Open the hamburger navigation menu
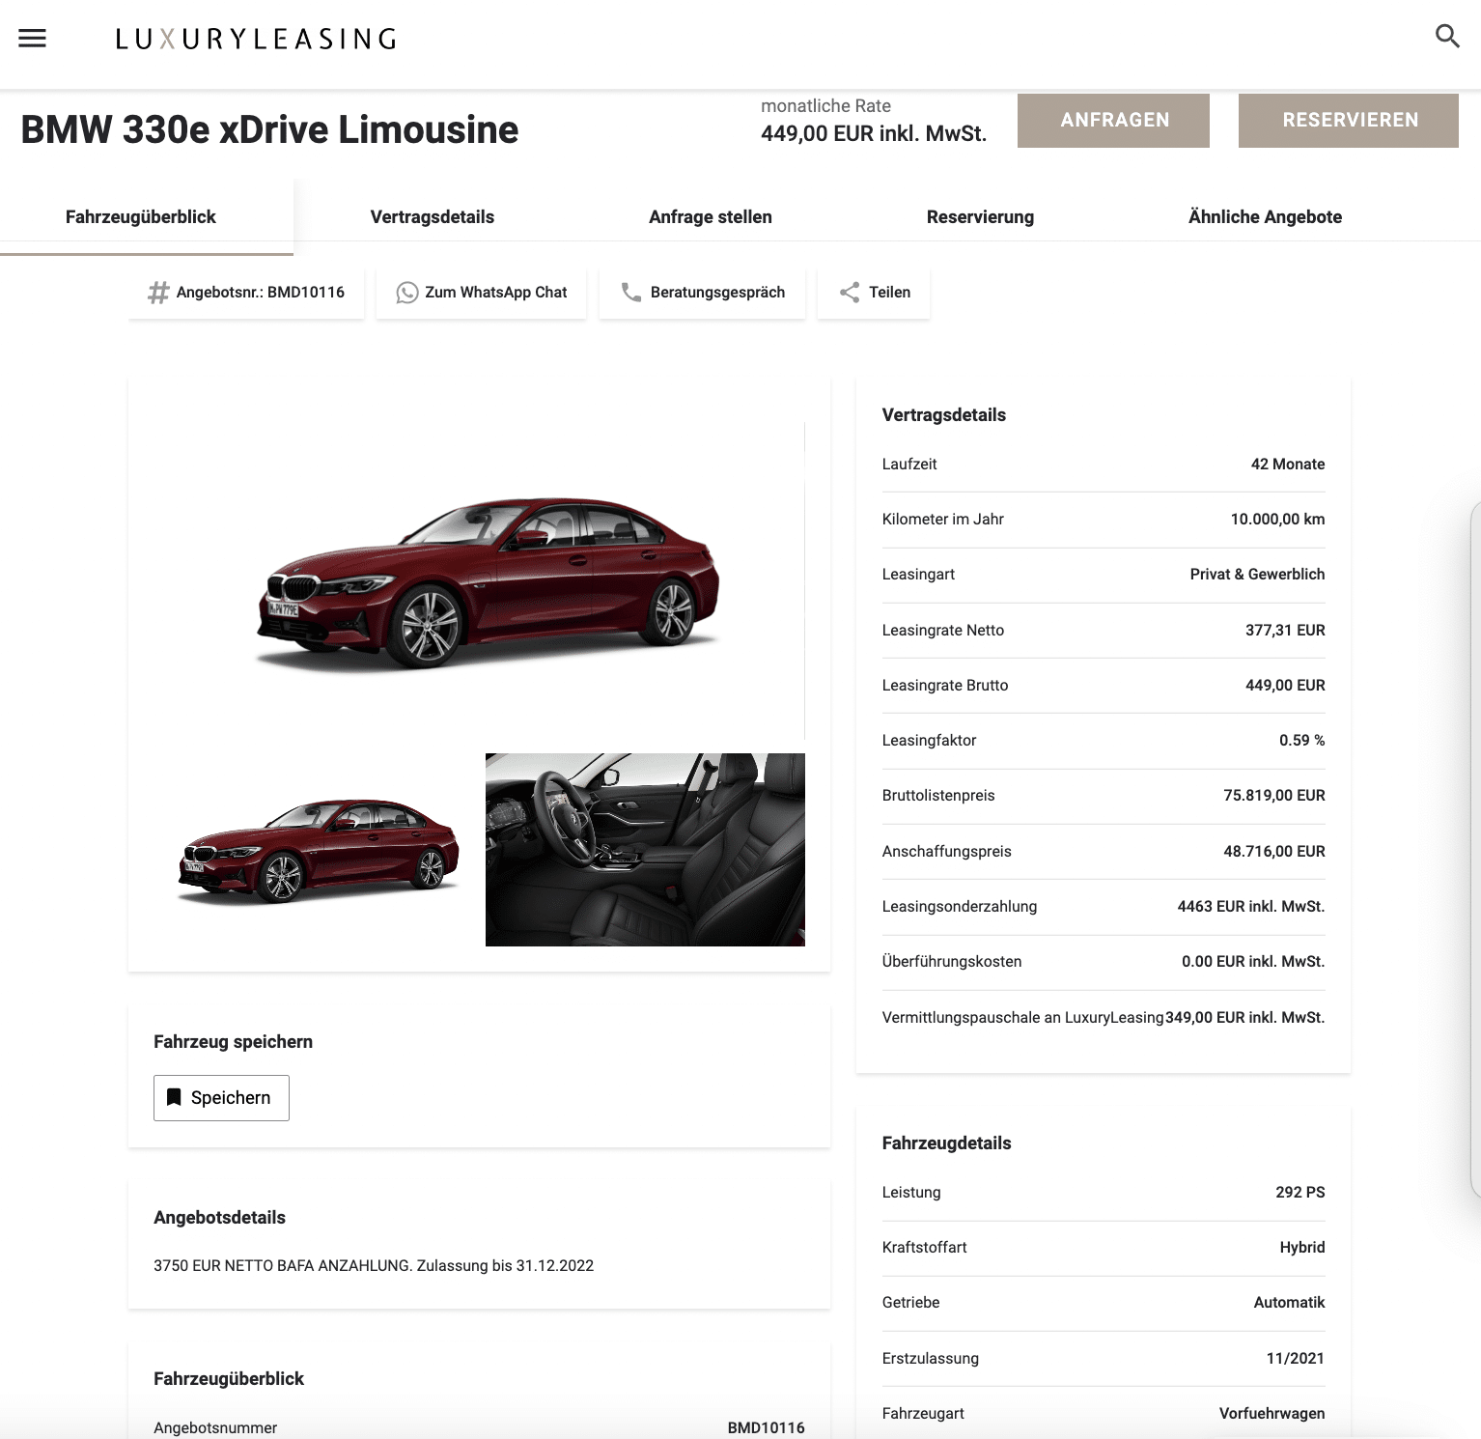This screenshot has height=1439, width=1481. [x=33, y=39]
